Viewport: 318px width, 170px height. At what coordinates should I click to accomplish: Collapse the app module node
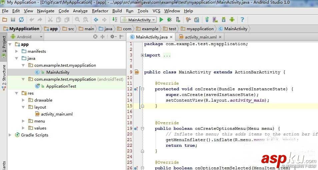point(10,44)
